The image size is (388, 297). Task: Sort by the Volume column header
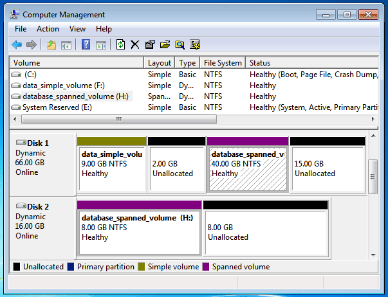tap(77, 63)
